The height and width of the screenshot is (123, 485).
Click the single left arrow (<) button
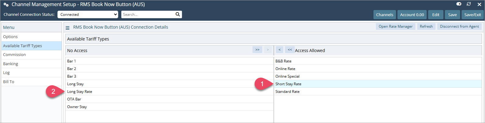[x=280, y=50]
